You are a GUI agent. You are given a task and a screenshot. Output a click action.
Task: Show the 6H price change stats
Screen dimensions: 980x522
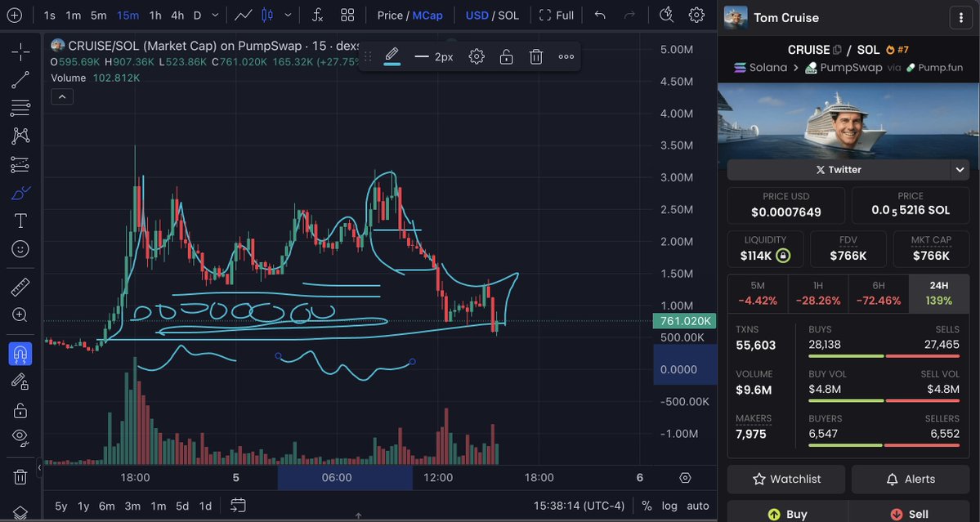point(879,293)
